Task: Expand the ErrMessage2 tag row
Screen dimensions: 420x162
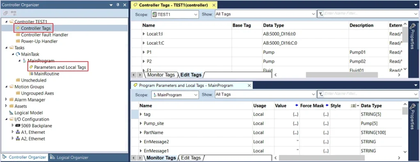Action: pyautogui.click(x=141, y=142)
